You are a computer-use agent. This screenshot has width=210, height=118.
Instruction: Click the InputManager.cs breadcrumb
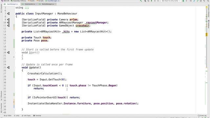coord(52,1)
